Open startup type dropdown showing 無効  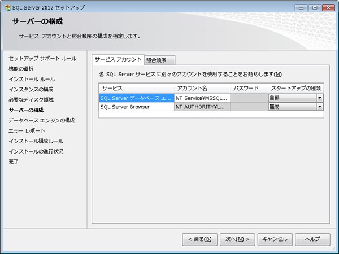(x=295, y=107)
